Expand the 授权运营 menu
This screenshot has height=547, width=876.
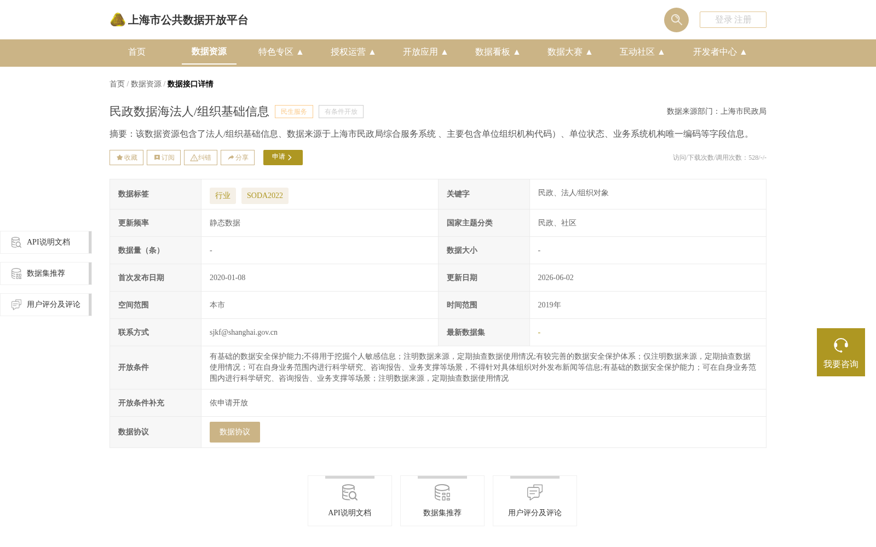(353, 52)
